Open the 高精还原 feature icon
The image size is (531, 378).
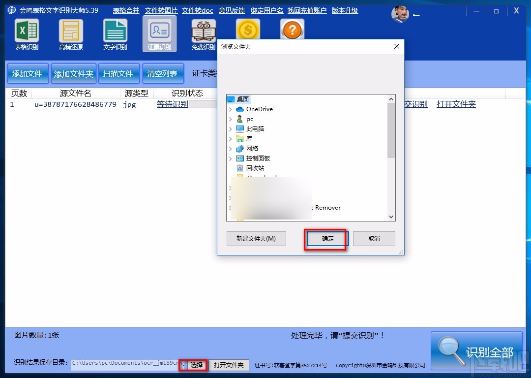pos(70,31)
